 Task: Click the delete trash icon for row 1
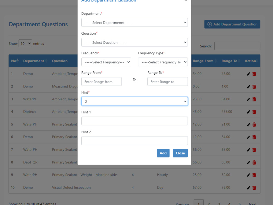point(254,74)
